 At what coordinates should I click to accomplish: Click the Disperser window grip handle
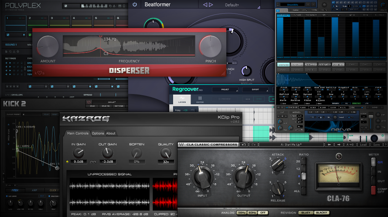[x=223, y=74]
